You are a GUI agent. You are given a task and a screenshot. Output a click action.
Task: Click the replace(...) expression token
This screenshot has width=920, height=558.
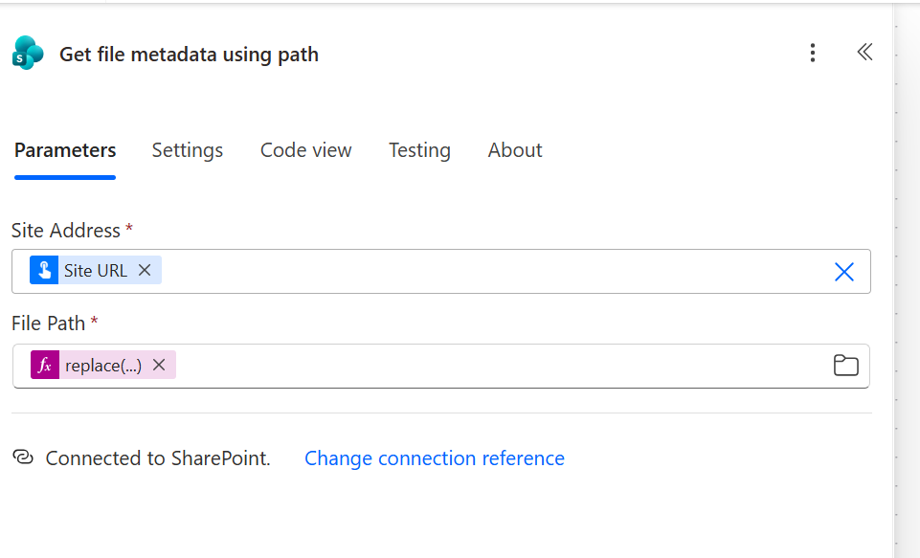coord(103,365)
